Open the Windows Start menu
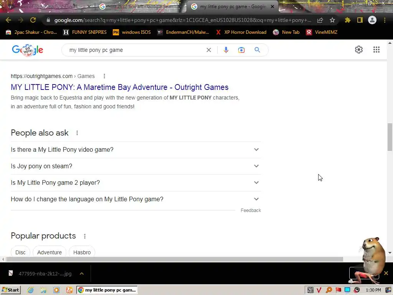 coord(10,290)
